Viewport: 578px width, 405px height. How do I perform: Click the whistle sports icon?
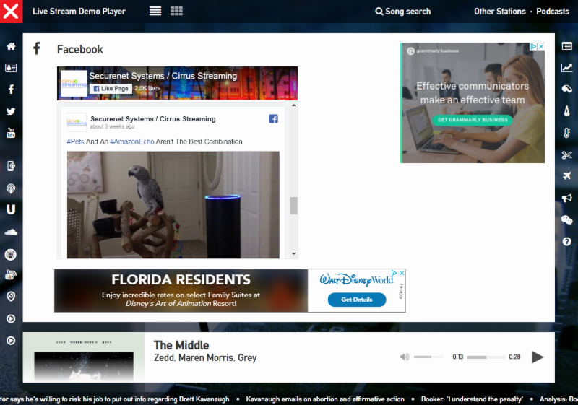pyautogui.click(x=567, y=89)
